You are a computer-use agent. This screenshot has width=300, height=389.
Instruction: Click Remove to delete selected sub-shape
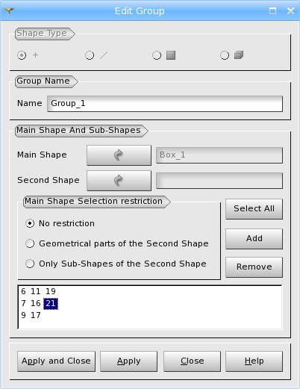pos(254,267)
